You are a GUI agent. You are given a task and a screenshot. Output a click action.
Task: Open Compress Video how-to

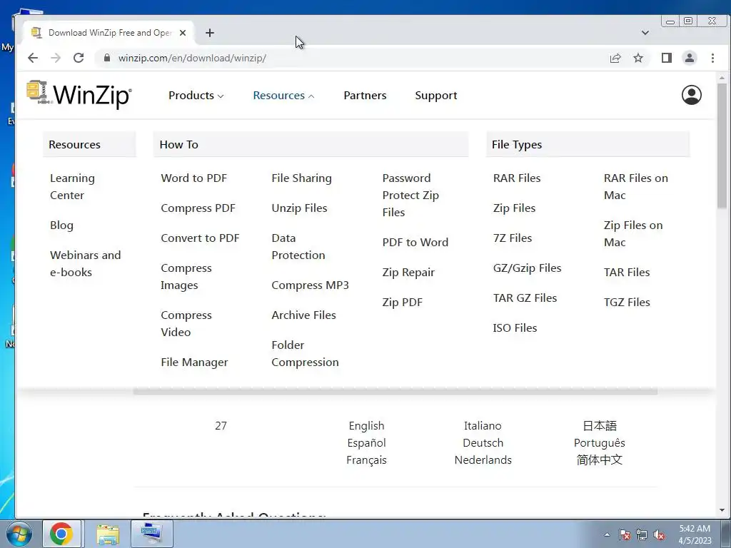tap(186, 323)
